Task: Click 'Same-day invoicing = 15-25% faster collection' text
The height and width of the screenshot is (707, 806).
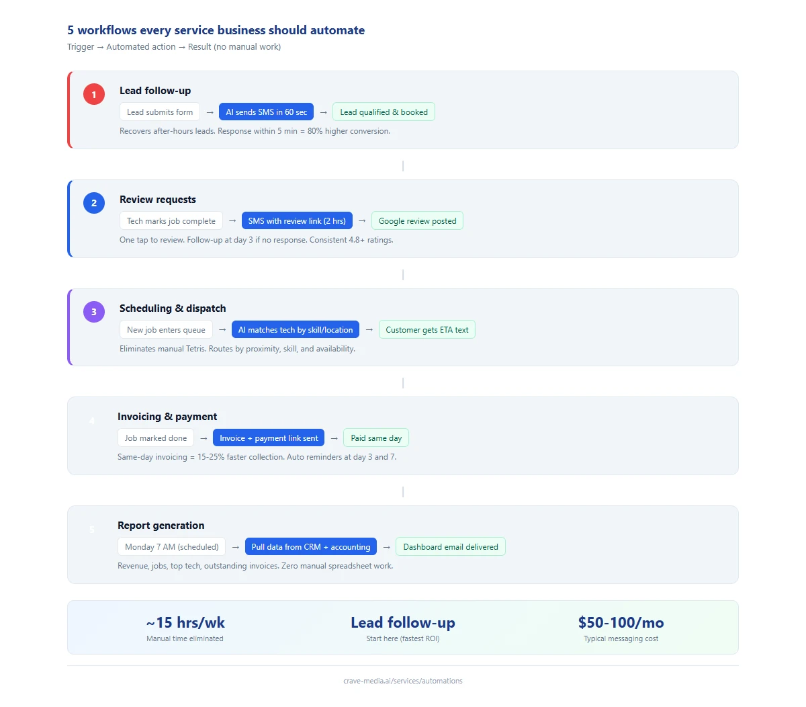Action: point(201,457)
